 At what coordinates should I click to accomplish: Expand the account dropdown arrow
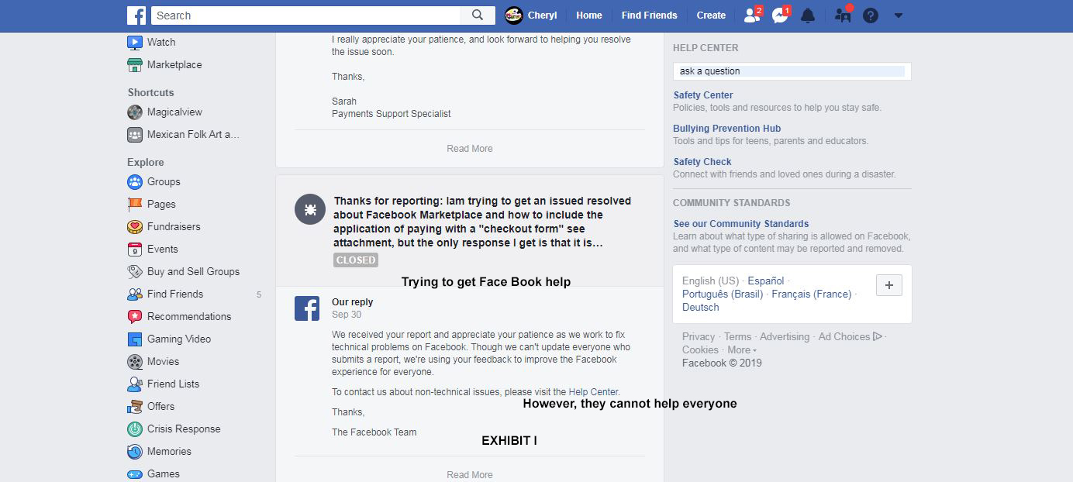(899, 15)
